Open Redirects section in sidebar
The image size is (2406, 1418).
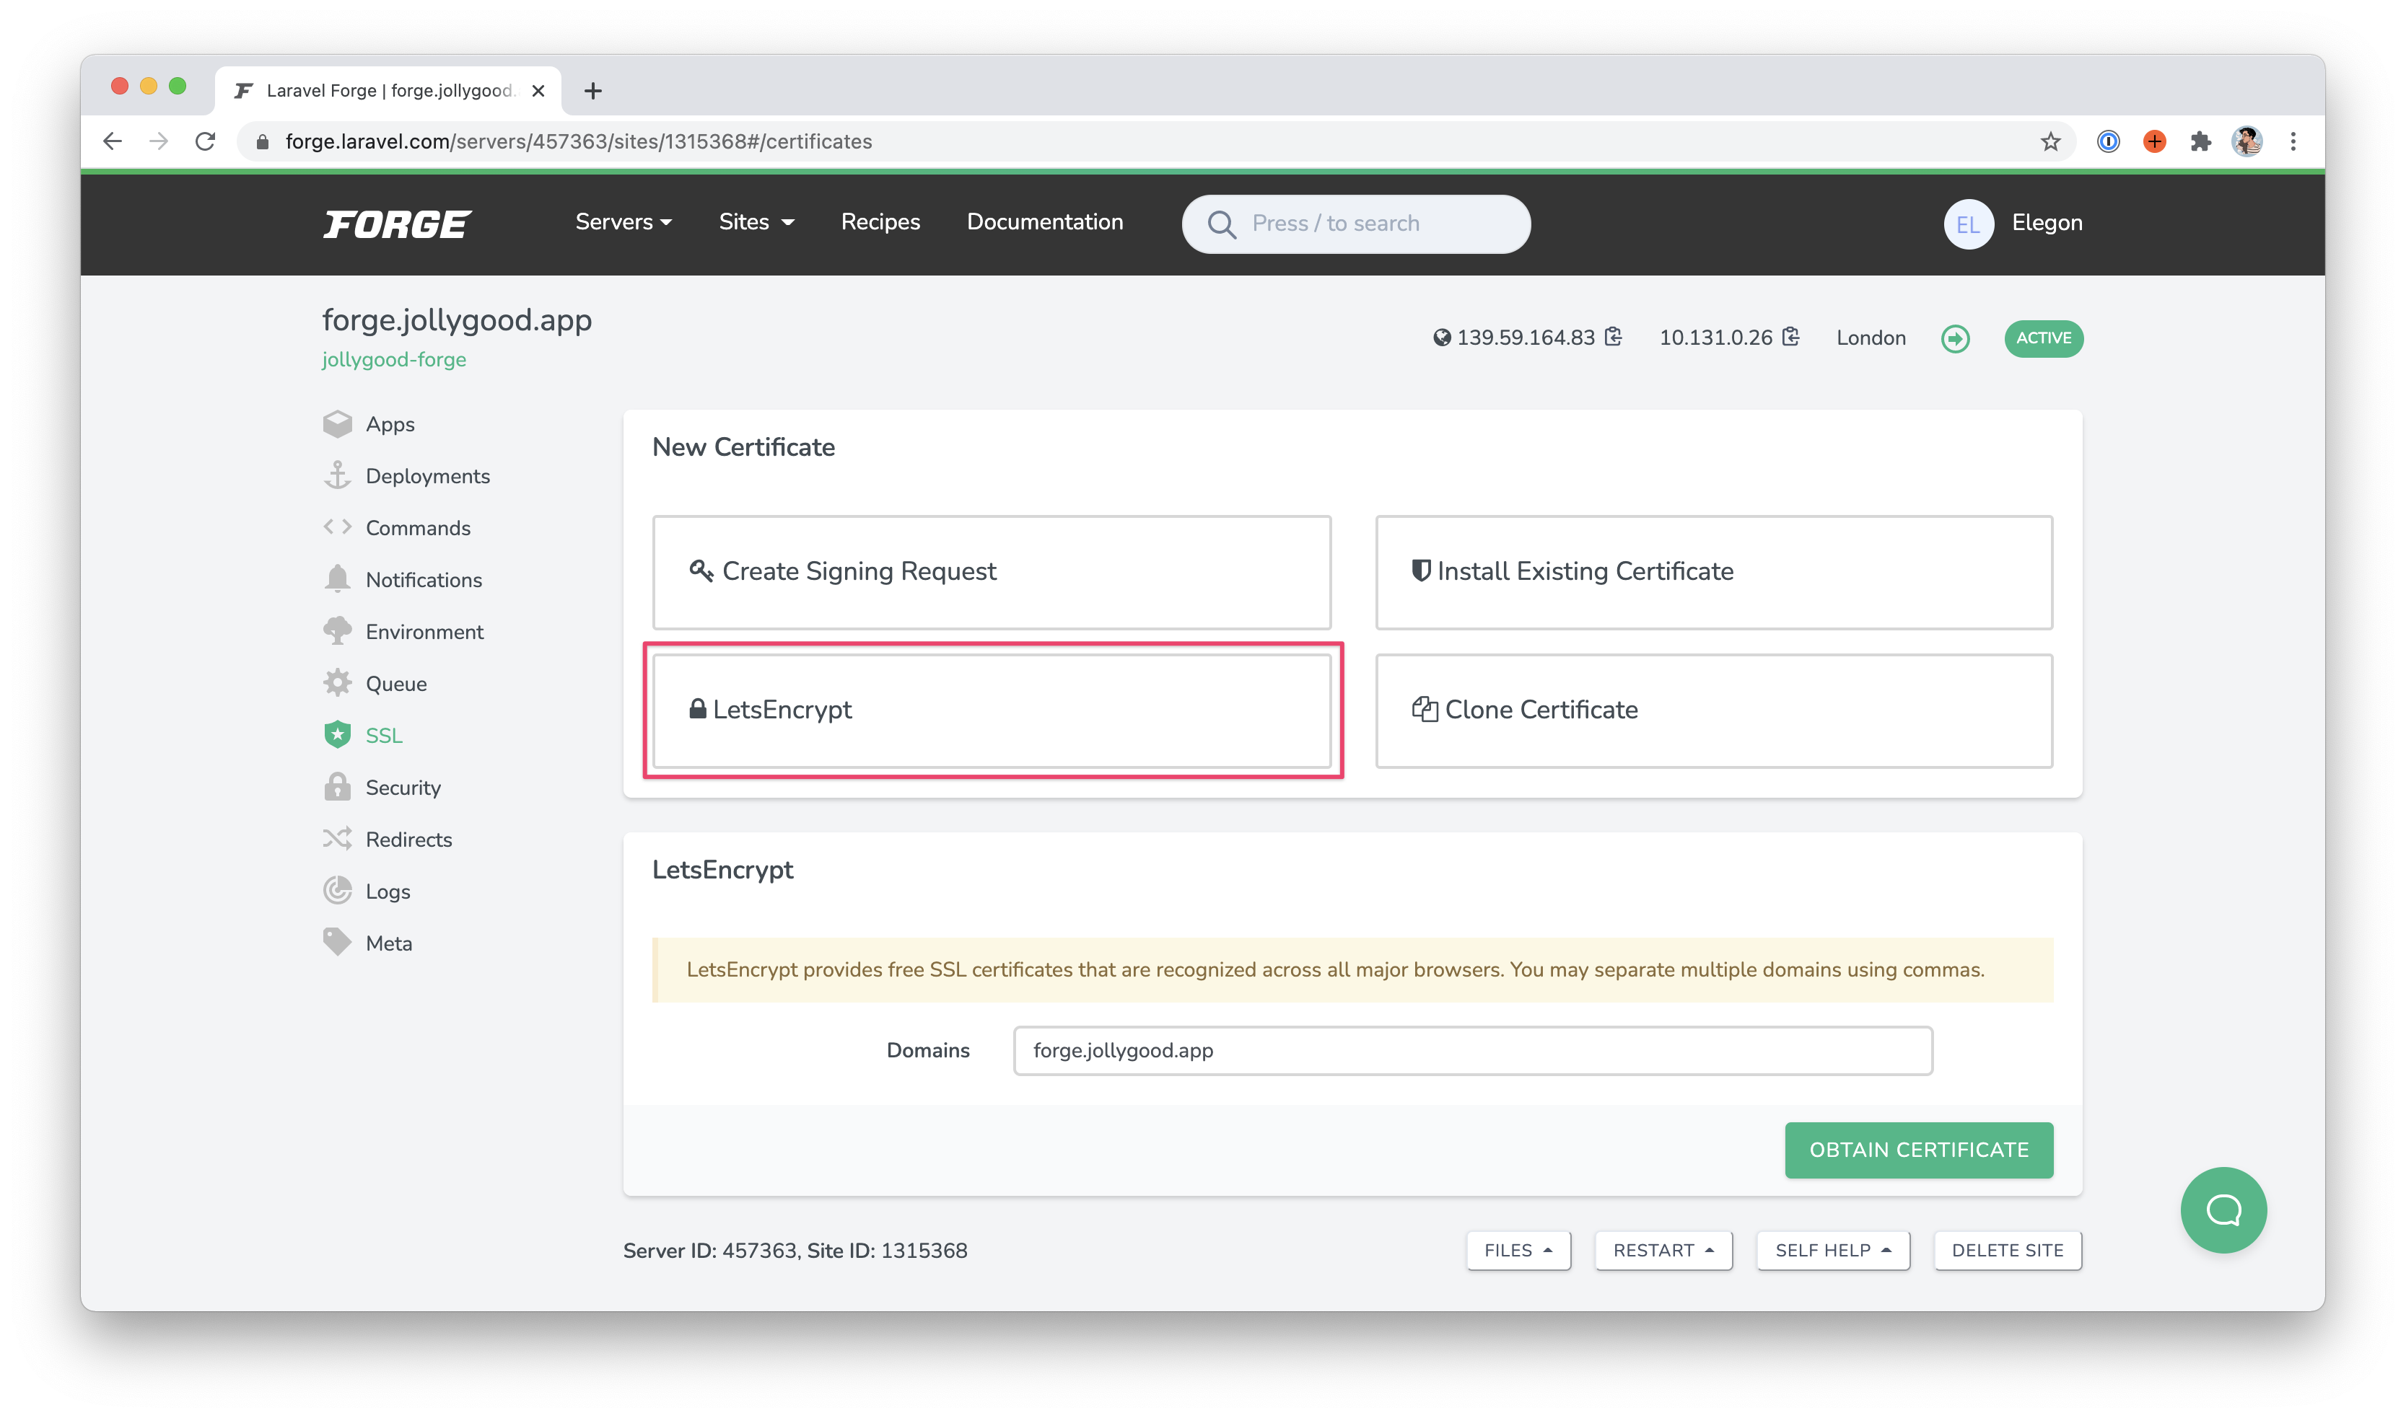click(409, 839)
